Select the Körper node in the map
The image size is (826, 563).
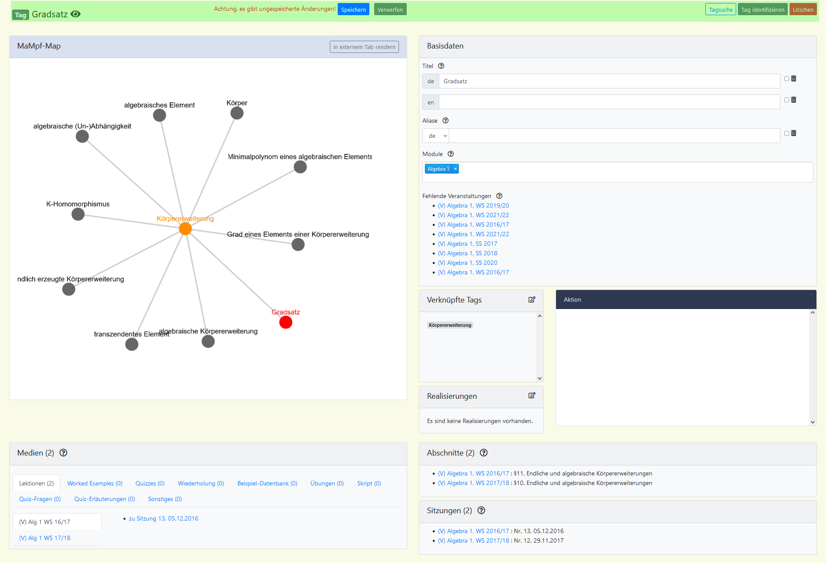coord(237,113)
